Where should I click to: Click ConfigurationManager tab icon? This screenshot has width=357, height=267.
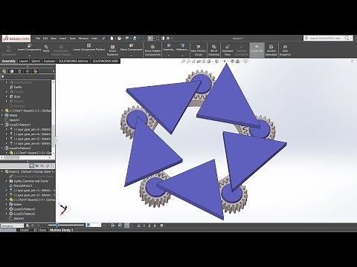tap(19, 71)
